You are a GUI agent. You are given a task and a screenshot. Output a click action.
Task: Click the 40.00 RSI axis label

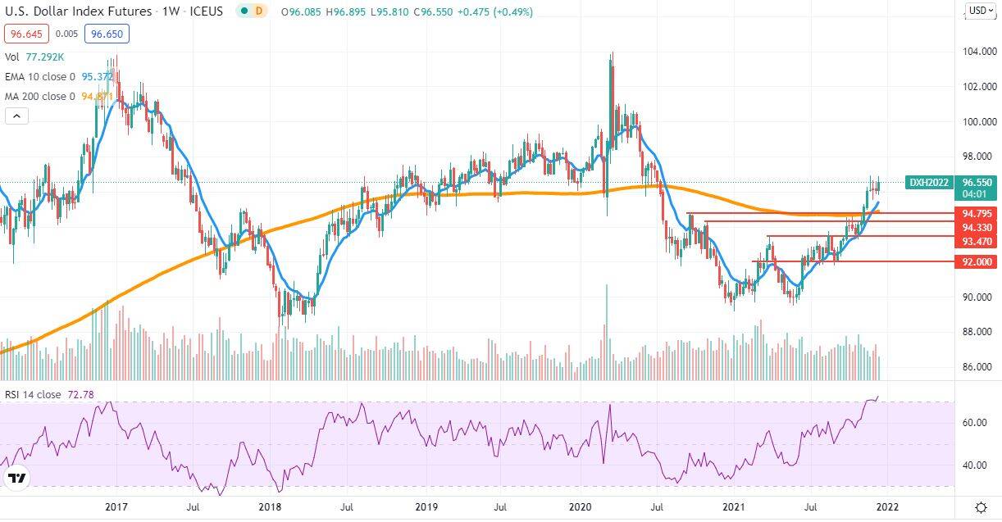(972, 465)
